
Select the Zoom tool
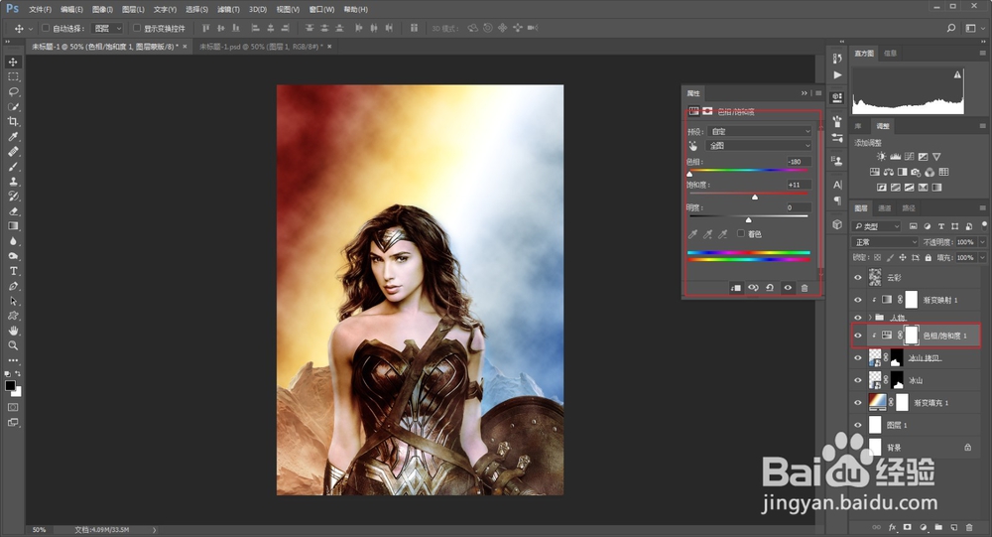(13, 345)
